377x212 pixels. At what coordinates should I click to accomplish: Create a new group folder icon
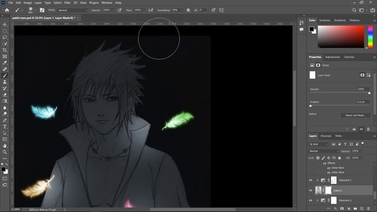tap(355, 208)
